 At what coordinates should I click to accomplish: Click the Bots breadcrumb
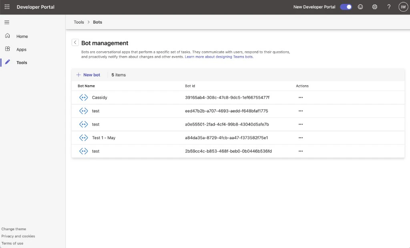coord(98,22)
